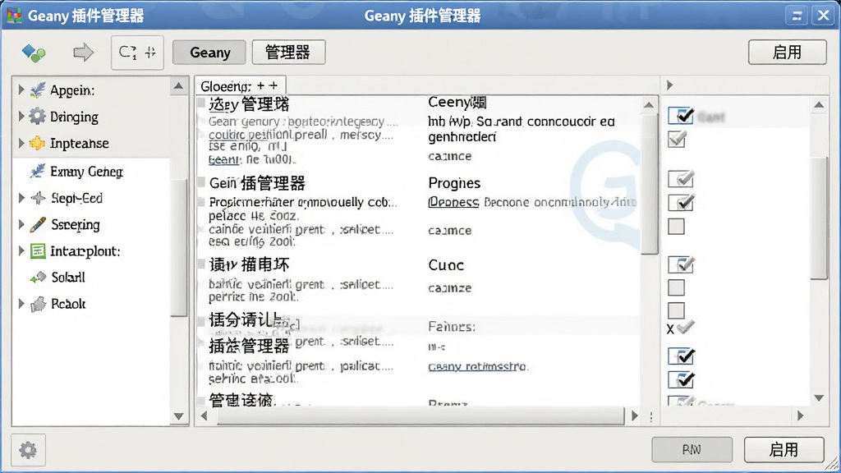841x473 pixels.
Task: Click the right panel scroll right arrow
Action: (x=801, y=416)
